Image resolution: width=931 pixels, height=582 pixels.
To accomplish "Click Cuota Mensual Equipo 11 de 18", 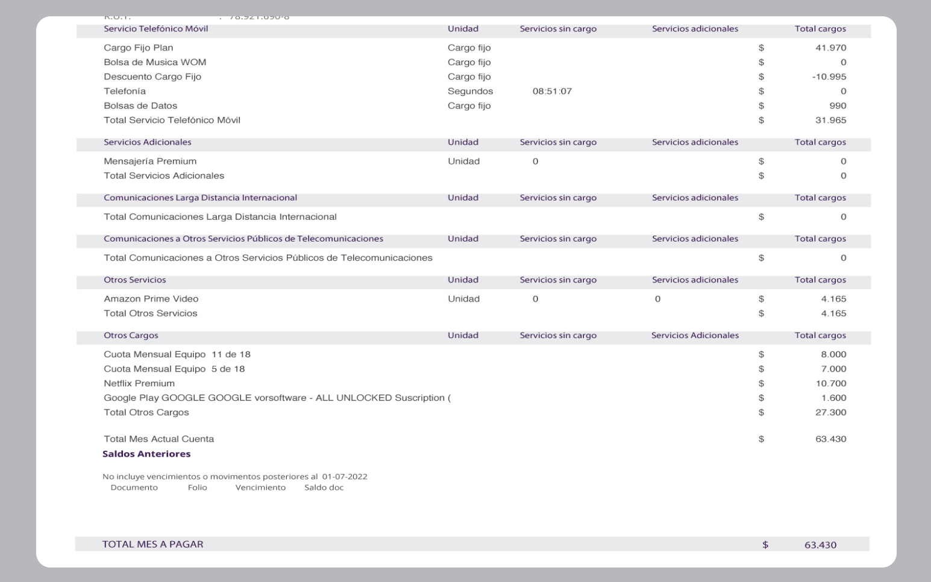I will [177, 354].
